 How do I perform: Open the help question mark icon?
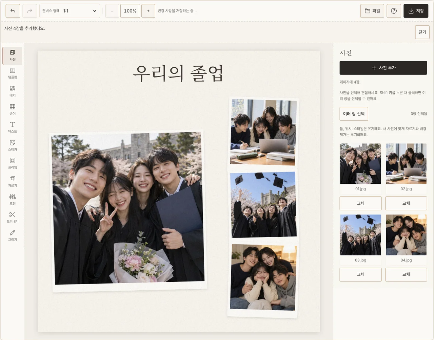click(394, 11)
